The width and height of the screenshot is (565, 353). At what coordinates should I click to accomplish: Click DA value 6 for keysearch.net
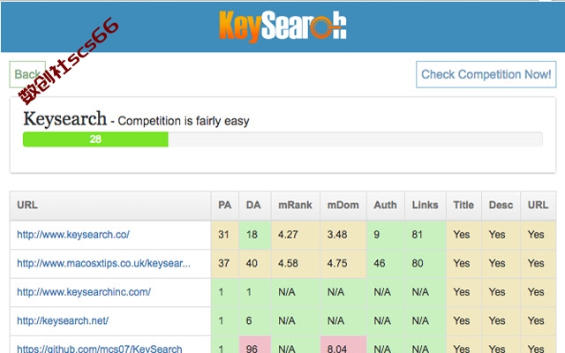249,320
